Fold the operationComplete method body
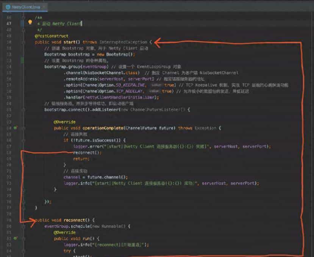The height and width of the screenshot is (257, 314). pyautogui.click(x=23, y=128)
